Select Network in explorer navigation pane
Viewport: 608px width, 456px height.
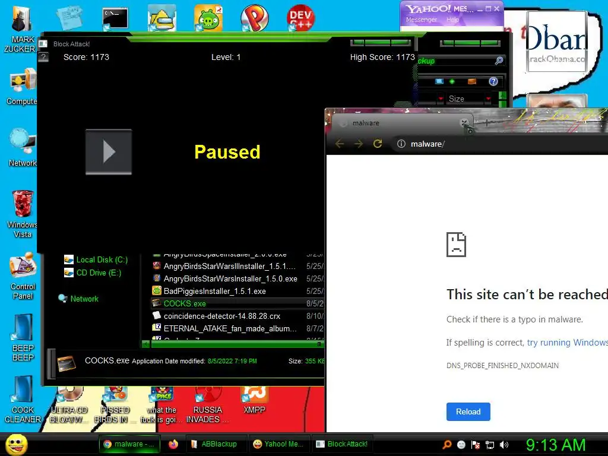click(78, 299)
